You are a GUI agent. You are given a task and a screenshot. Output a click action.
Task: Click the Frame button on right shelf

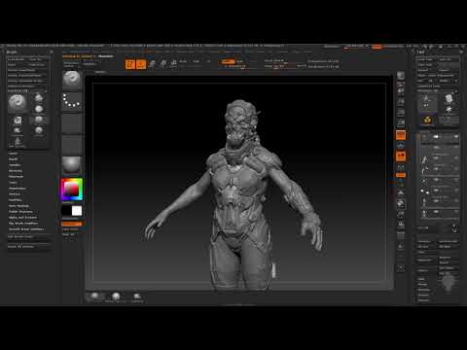point(401,193)
